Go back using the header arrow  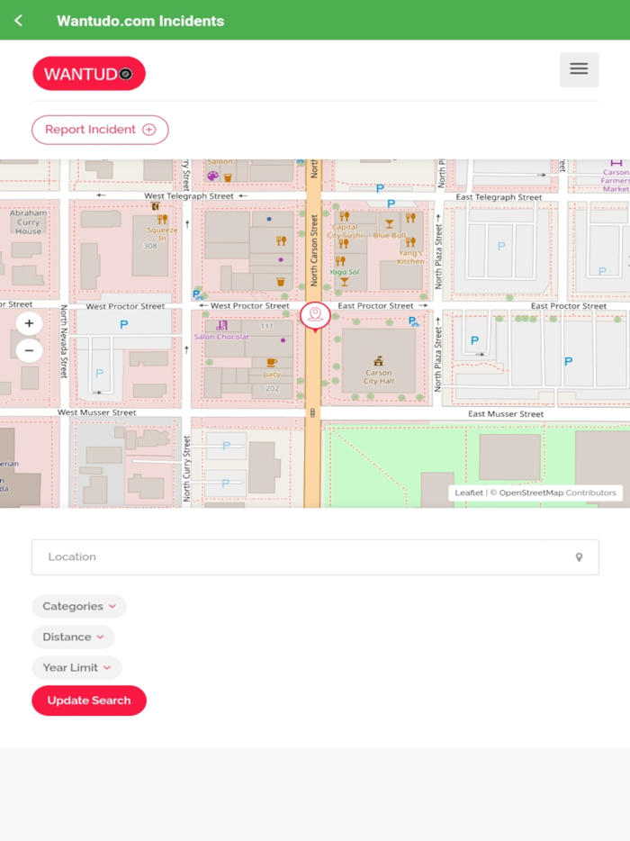[x=18, y=21]
